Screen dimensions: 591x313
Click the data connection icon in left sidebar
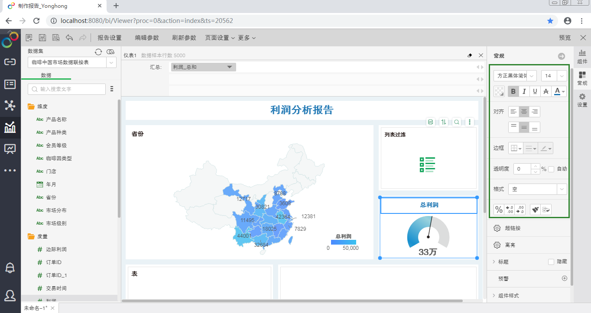click(10, 61)
